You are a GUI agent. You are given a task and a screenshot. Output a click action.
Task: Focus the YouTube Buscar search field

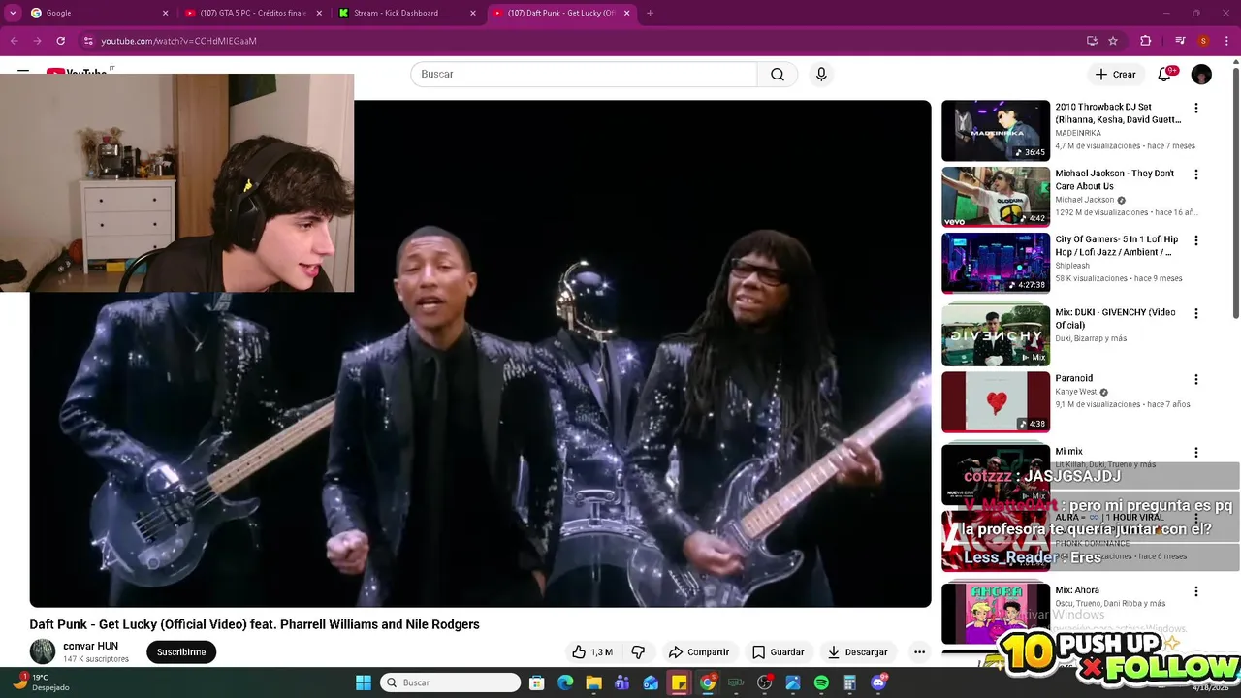pyautogui.click(x=584, y=75)
